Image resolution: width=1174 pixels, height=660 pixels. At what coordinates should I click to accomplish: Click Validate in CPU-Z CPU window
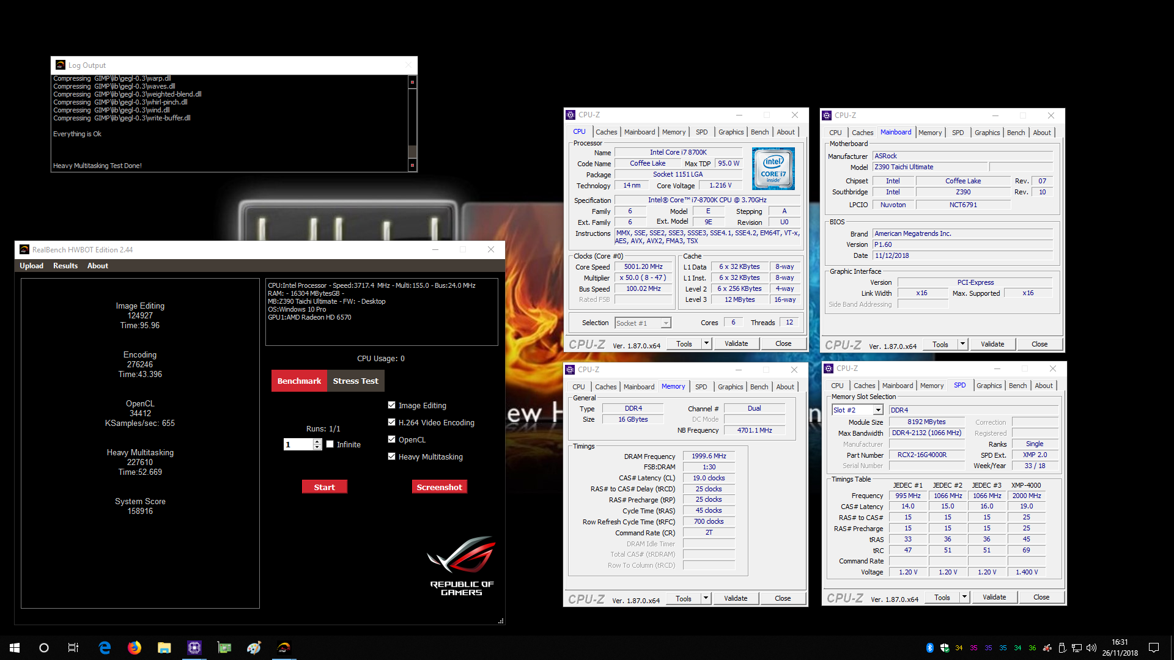(x=736, y=343)
